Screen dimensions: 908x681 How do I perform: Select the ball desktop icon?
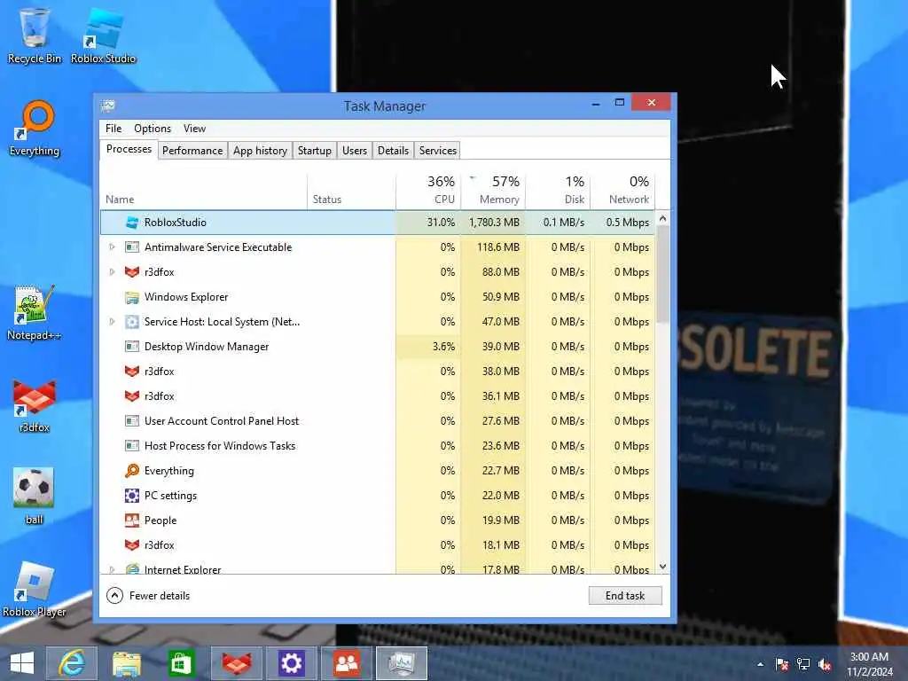tap(35, 497)
